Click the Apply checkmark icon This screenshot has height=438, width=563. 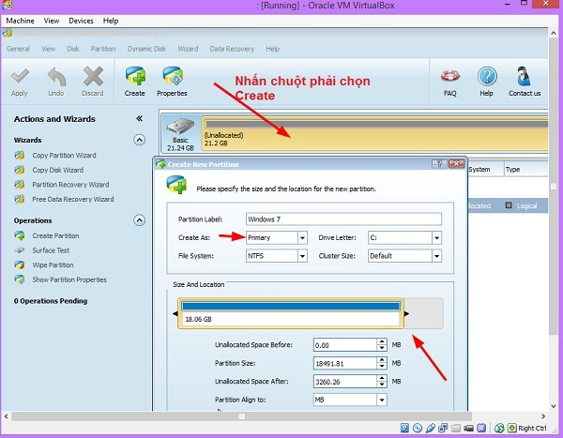[20, 76]
